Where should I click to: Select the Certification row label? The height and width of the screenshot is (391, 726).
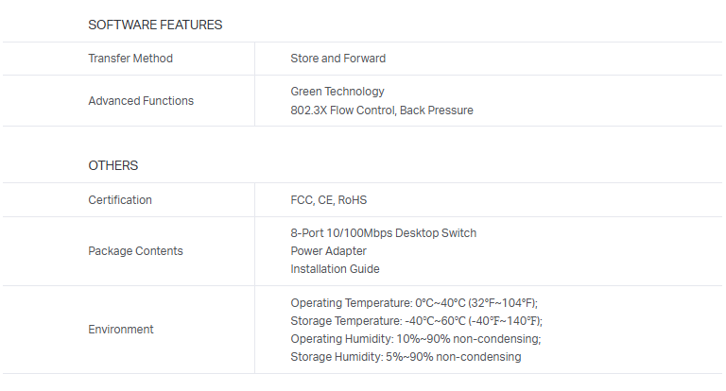[120, 200]
